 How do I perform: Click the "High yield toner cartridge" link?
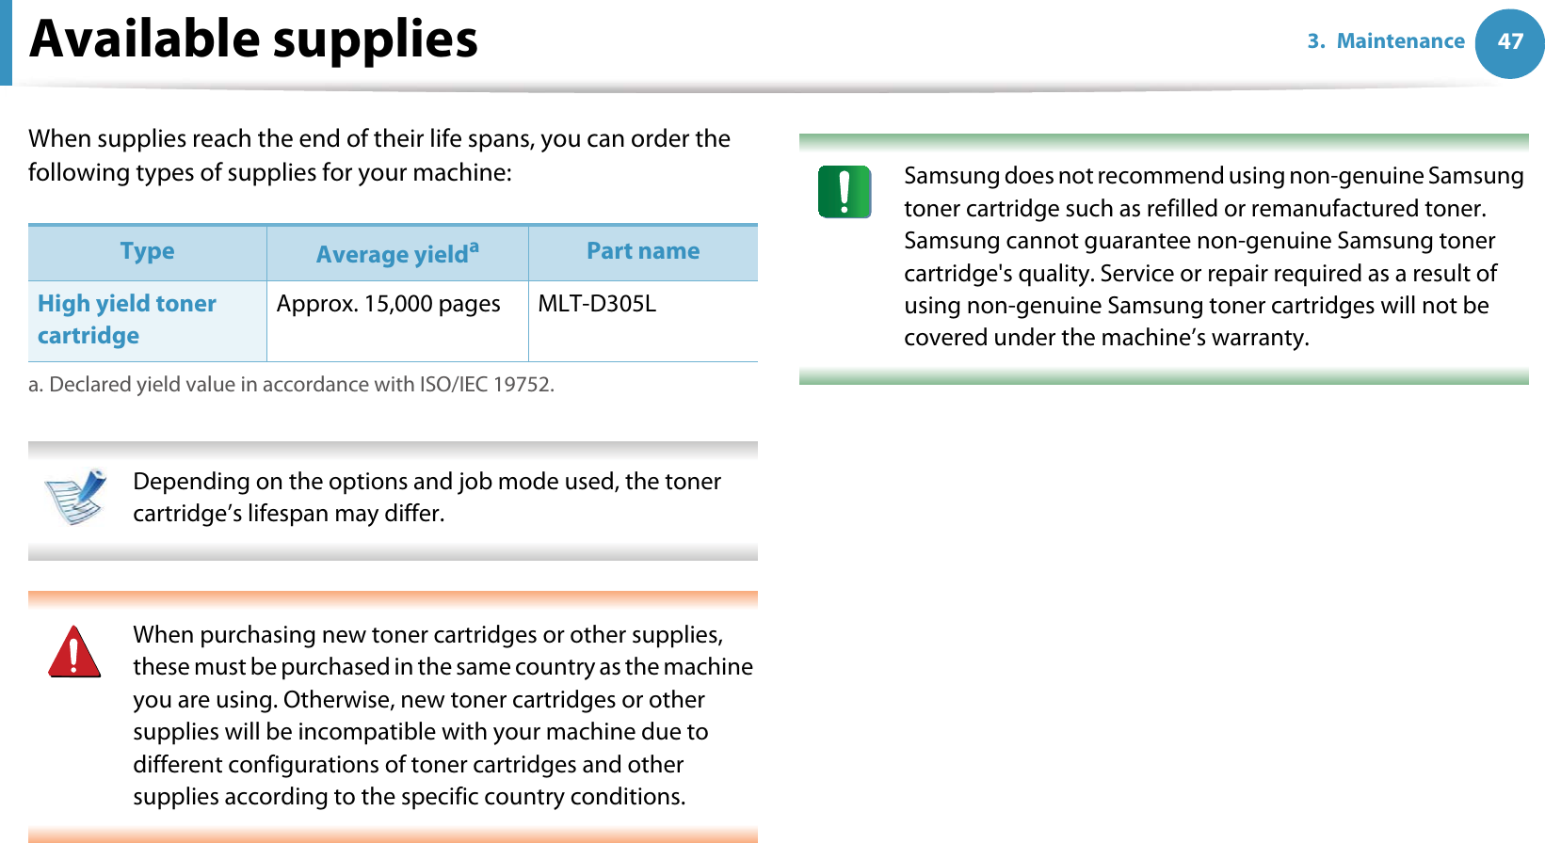click(x=126, y=319)
